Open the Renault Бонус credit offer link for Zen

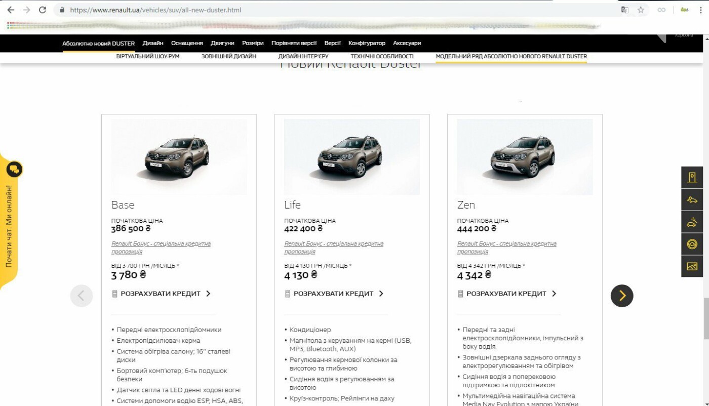(x=506, y=248)
